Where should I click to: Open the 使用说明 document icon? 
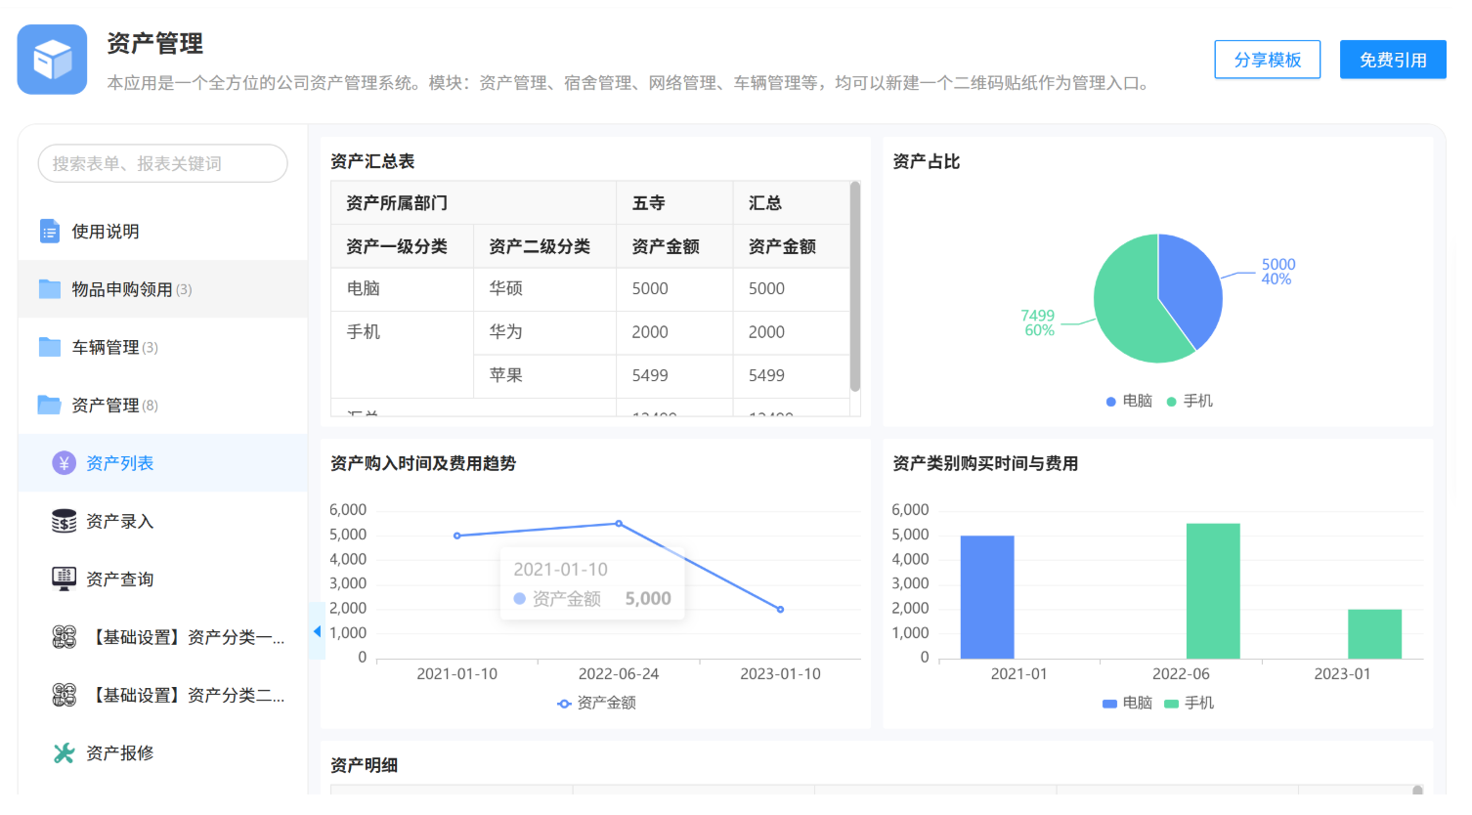pos(49,232)
